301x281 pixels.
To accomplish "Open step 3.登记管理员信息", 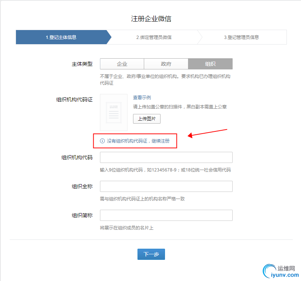I will coord(242,37).
